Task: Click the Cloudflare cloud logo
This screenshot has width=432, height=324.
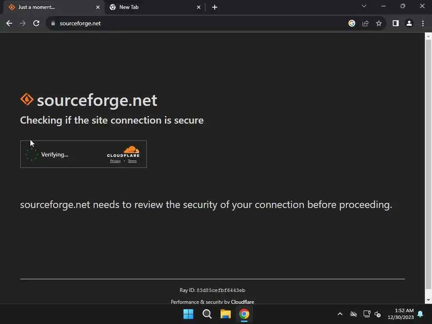Action: (123, 151)
